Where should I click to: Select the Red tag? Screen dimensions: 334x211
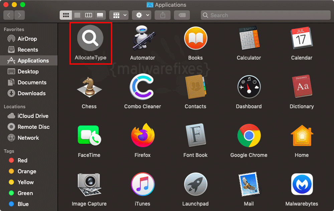click(29, 160)
